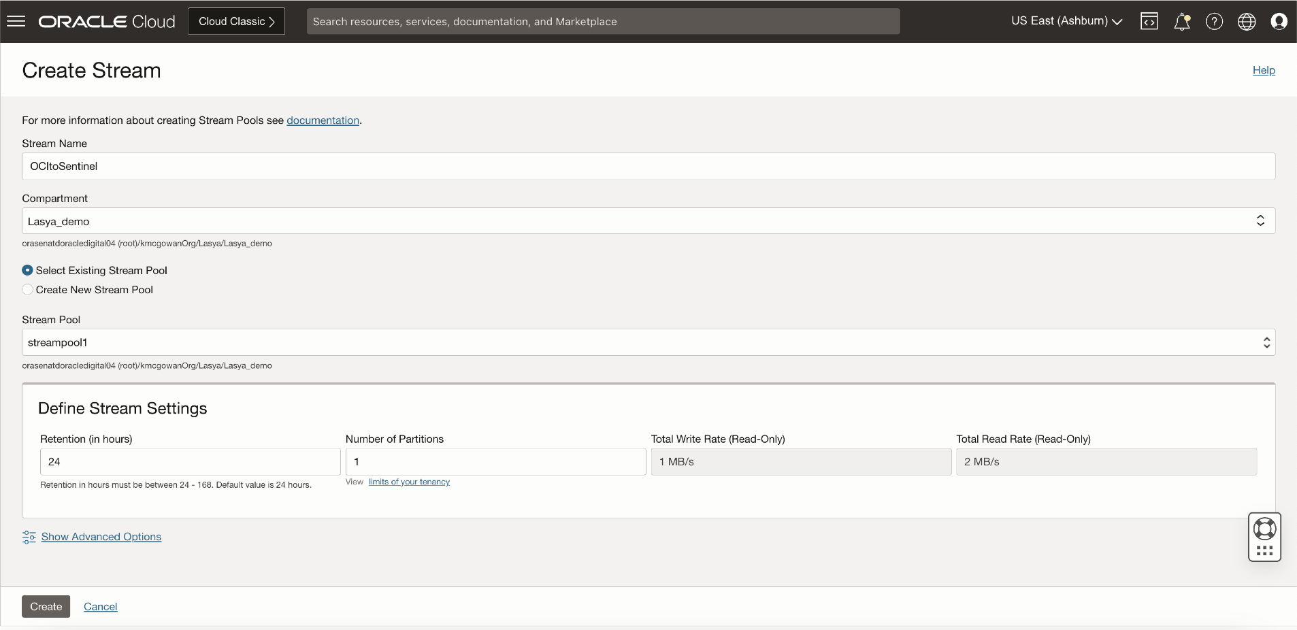
Task: Click the developer console icon
Action: pos(1149,21)
